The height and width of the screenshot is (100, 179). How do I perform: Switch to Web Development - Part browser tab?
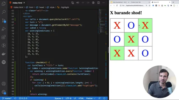pyautogui.click(x=120, y=2)
